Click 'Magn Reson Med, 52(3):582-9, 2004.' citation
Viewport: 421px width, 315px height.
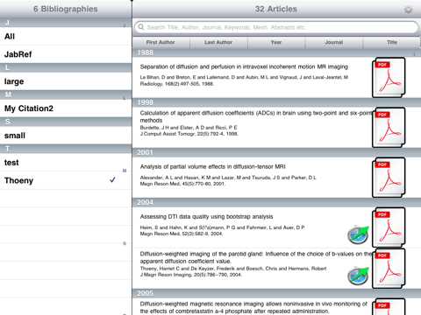click(182, 234)
